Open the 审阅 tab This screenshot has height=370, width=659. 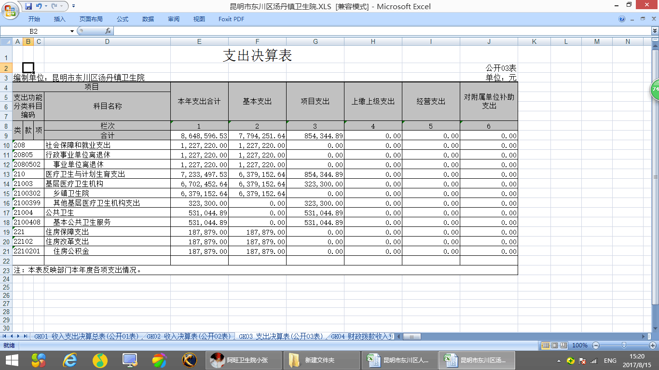click(174, 19)
